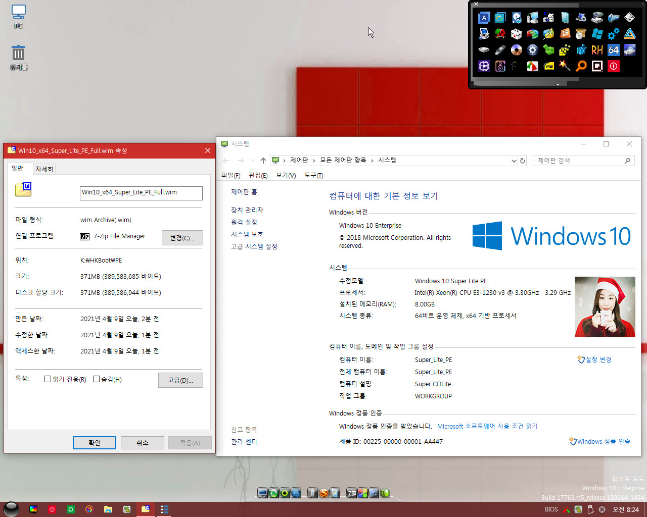Open 관리 센터 link
The width and height of the screenshot is (647, 517).
point(244,442)
